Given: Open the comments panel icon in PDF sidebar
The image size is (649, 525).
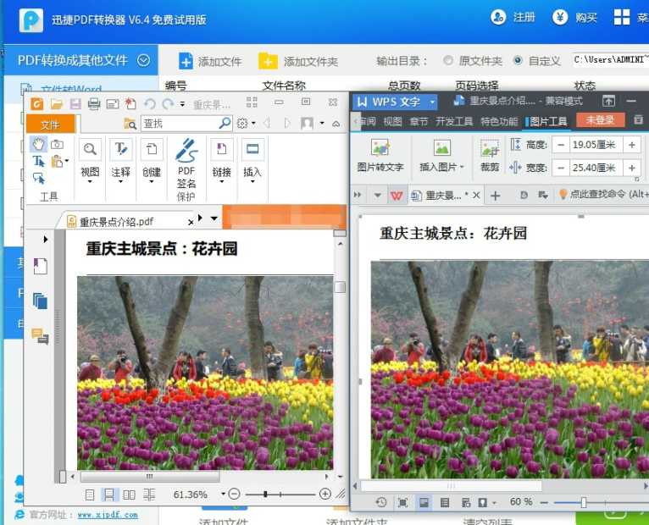Looking at the screenshot, I should coord(40,336).
